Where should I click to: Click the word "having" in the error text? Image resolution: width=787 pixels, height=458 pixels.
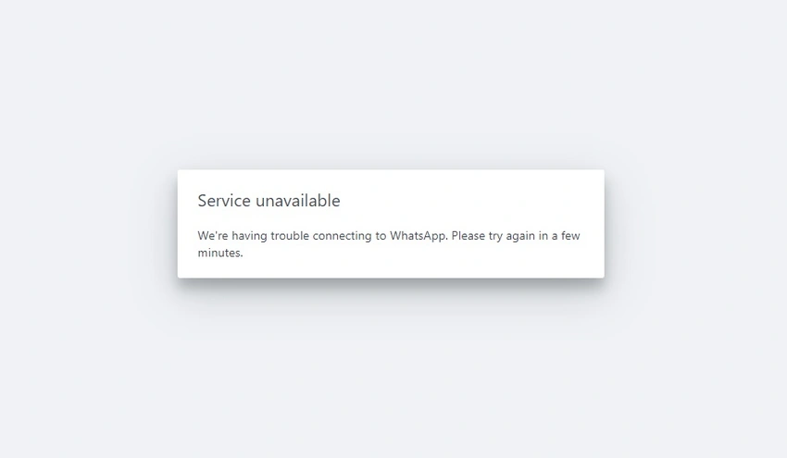click(249, 236)
